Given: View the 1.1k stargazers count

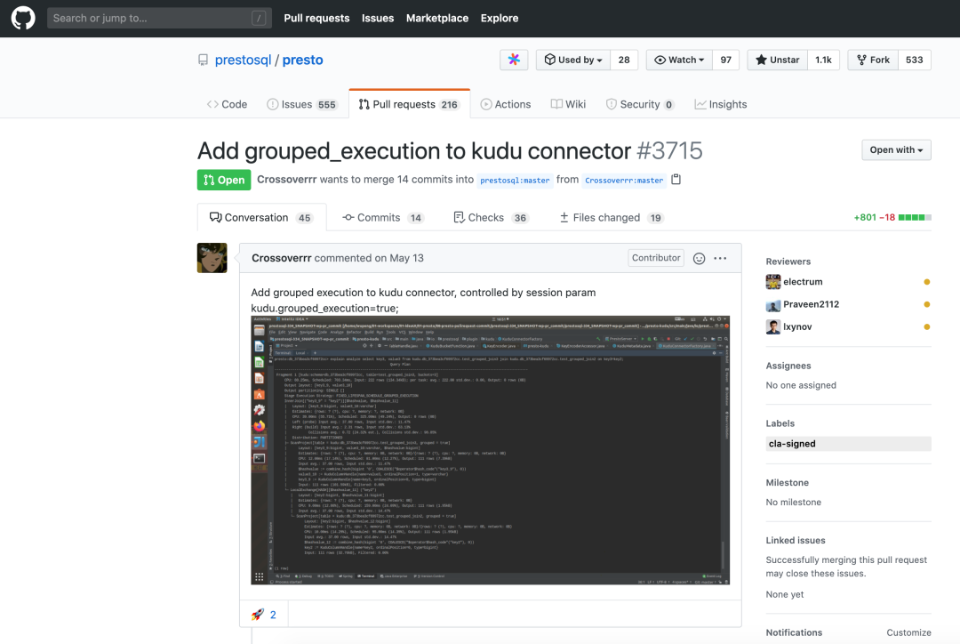Looking at the screenshot, I should 823,60.
